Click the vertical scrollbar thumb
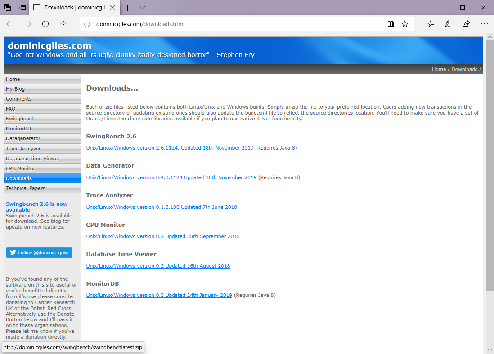This screenshot has width=494, height=354. (490, 165)
